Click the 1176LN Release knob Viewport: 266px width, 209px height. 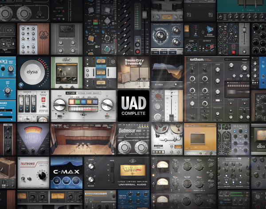pyautogui.click(x=91, y=179)
